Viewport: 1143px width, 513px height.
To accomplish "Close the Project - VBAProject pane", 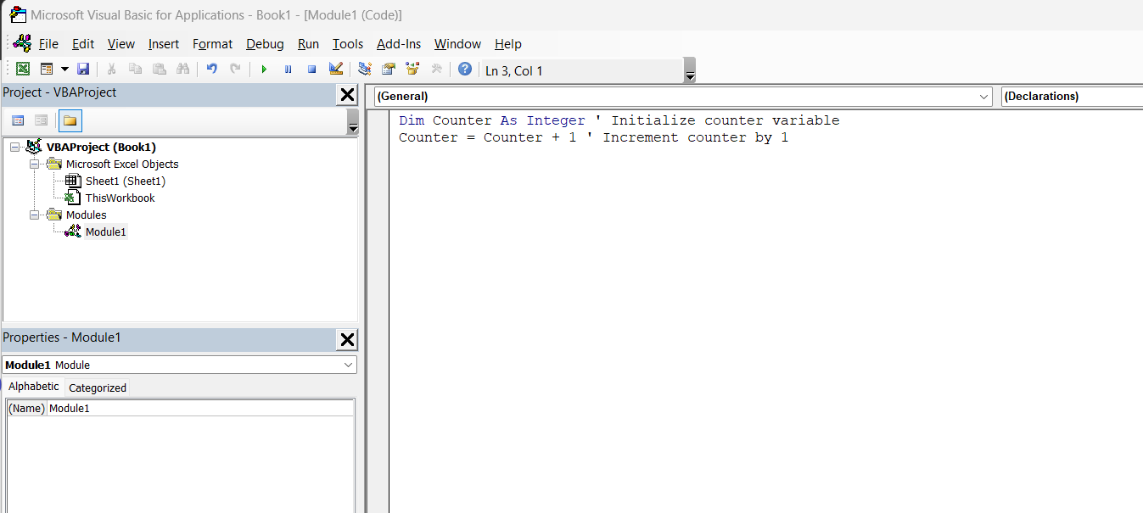I will coord(347,95).
